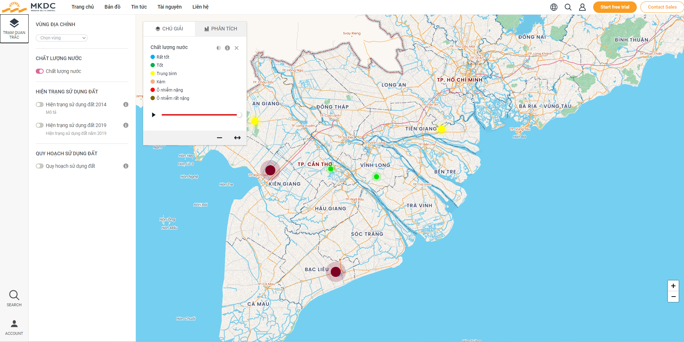Image resolution: width=684 pixels, height=342 pixels.
Task: Click the BÀ RỊA – VŨNG TÀU map label
Action: tap(545, 106)
